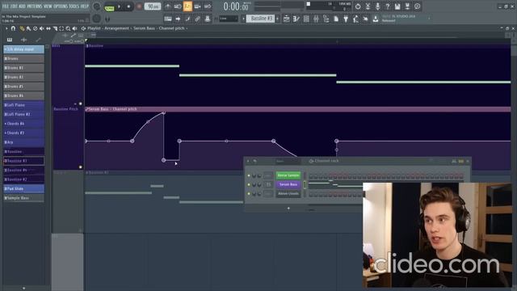Click Serum Bass Channel pitch clip header
The image size is (517, 291).
pos(298,109)
